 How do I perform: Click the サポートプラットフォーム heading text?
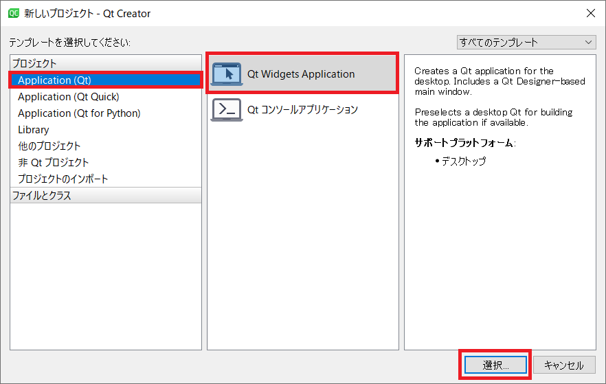pos(465,143)
